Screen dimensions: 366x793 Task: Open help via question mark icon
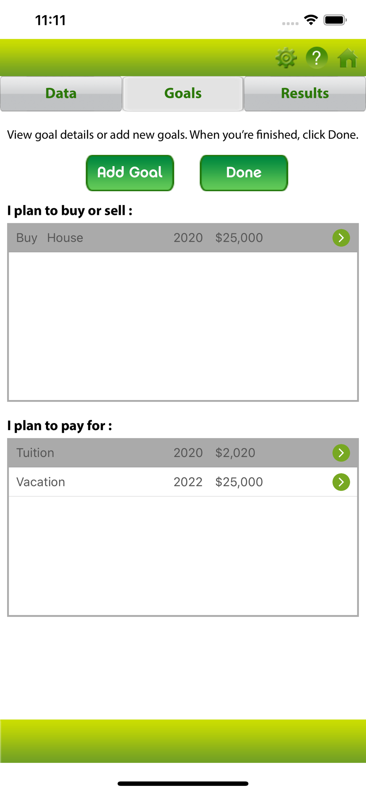tap(316, 58)
